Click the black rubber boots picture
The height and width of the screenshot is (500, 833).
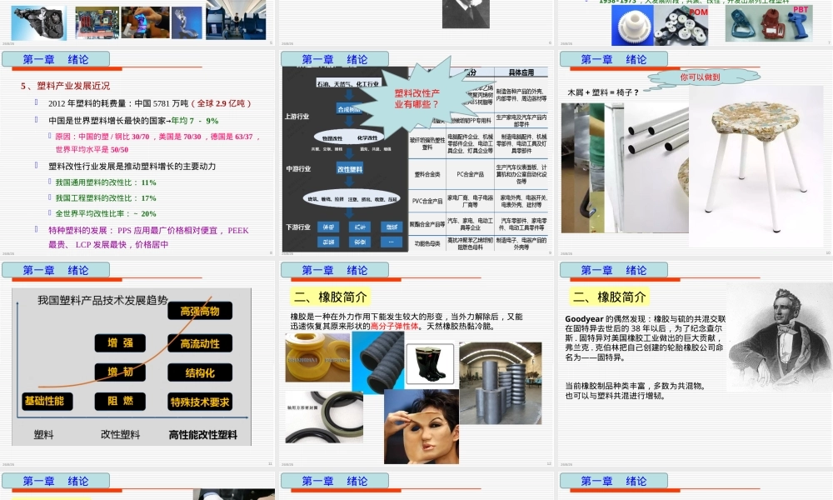430,363
